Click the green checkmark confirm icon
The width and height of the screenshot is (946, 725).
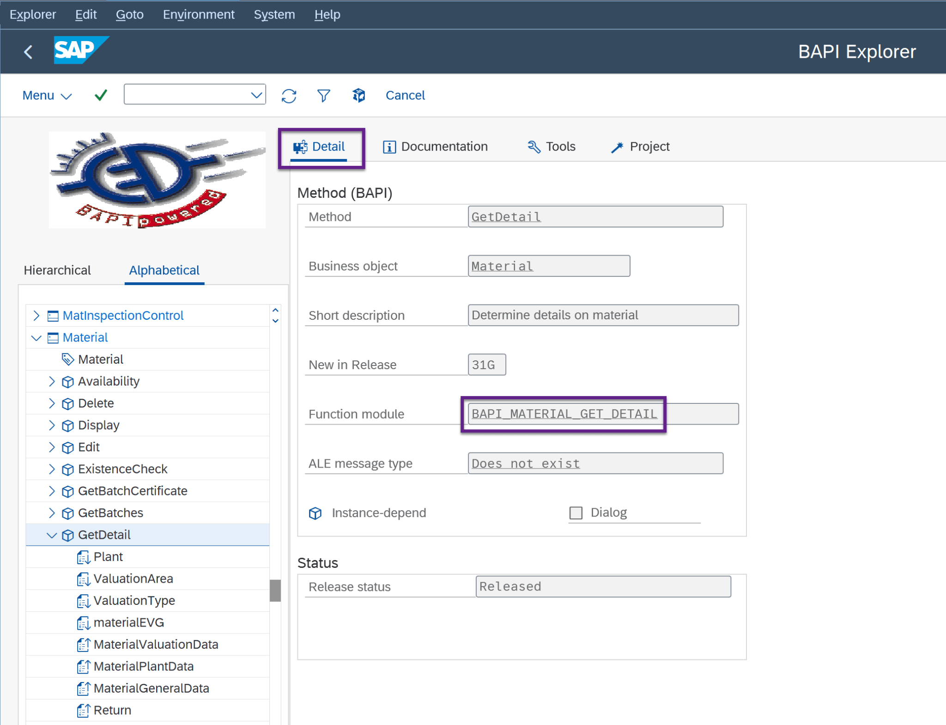100,95
